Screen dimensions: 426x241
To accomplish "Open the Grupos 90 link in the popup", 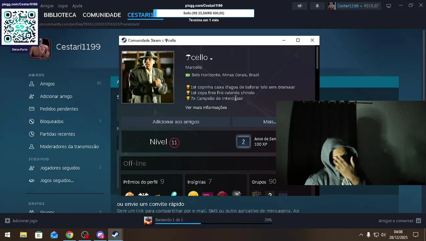I will tap(264, 182).
